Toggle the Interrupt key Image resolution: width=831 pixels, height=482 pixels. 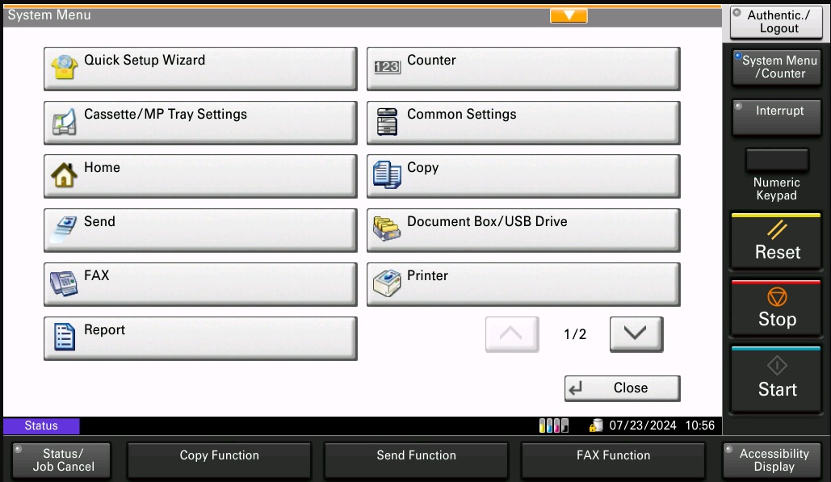pyautogui.click(x=776, y=116)
